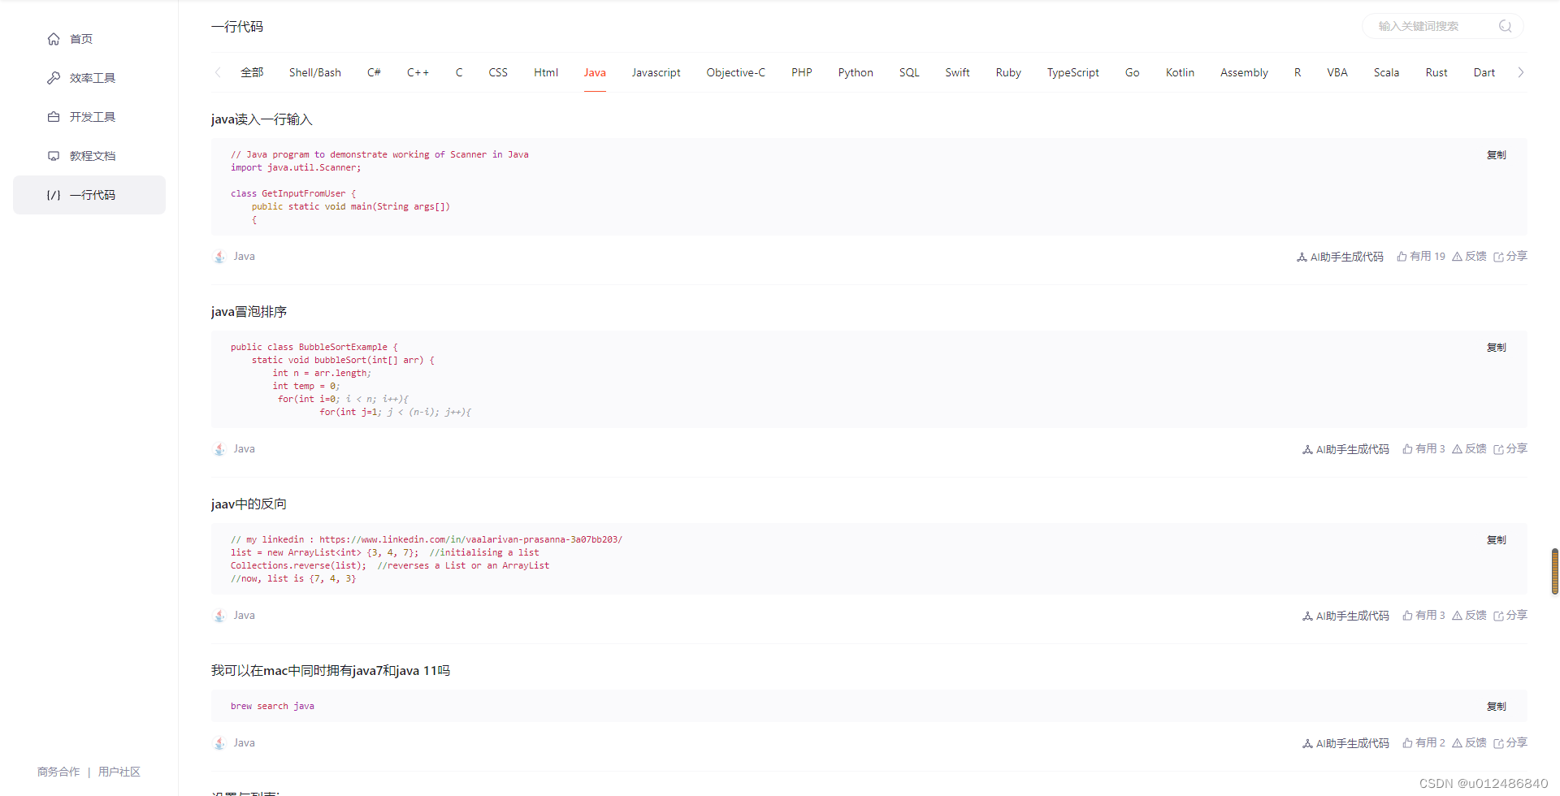Viewport: 1560px width, 796px height.
Task: Click 反馈 for brew search java snippet
Action: click(x=1469, y=743)
